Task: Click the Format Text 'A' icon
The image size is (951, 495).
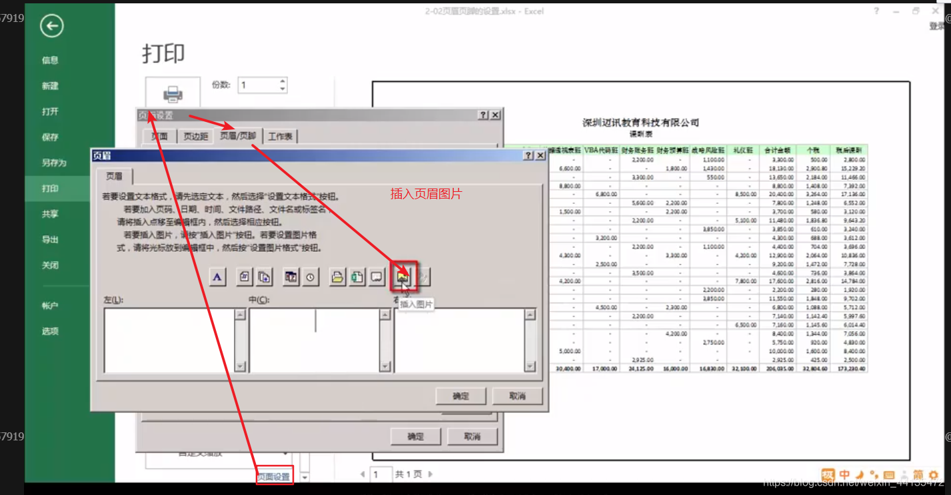Action: (217, 277)
